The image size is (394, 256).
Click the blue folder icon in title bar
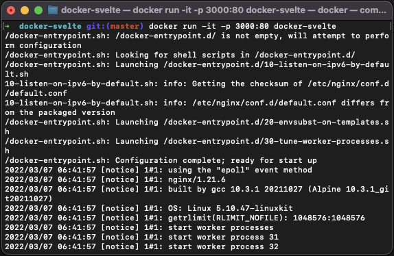(x=53, y=10)
